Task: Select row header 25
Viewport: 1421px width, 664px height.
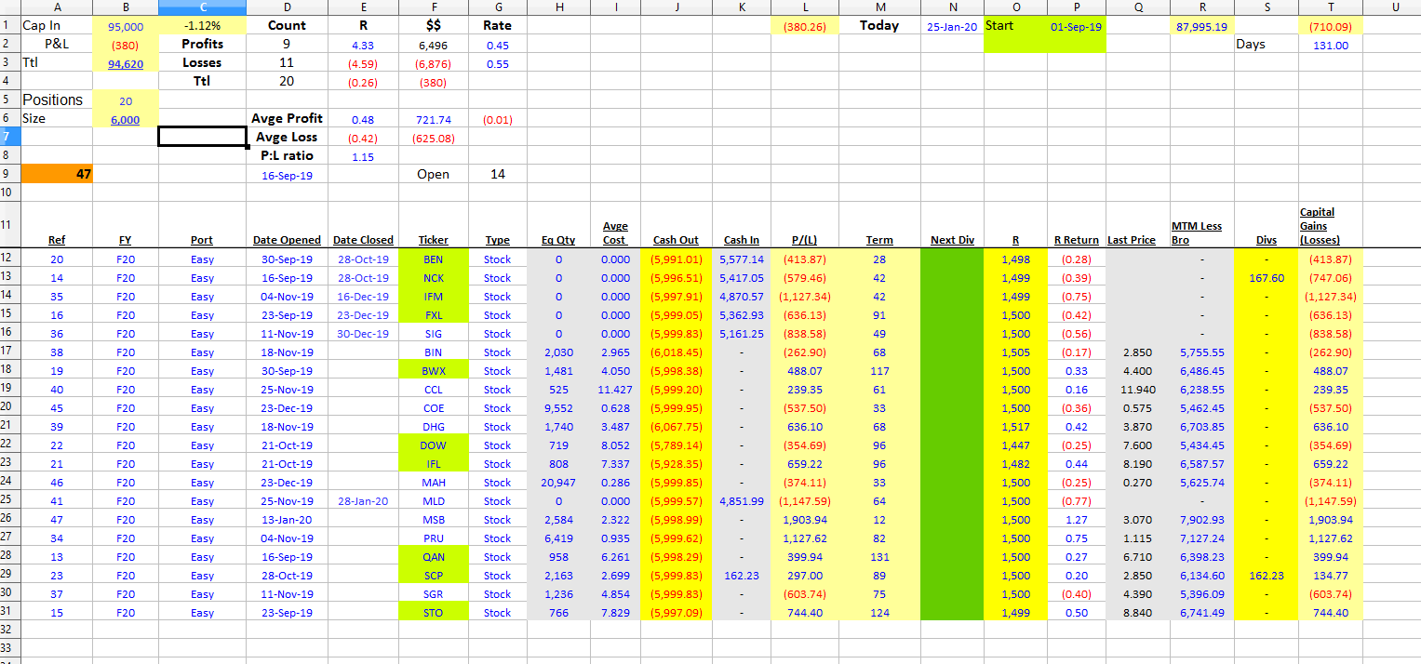Action: point(9,500)
